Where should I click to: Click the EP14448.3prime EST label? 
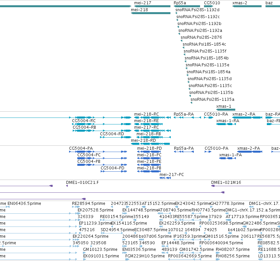178,243
